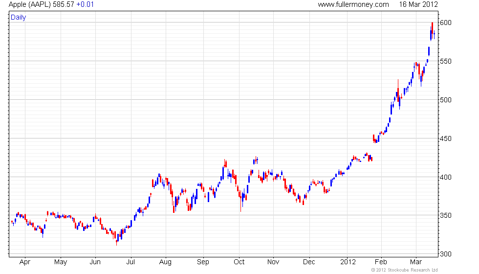Screen dimensions: 479x274
Task: Click the 400 price axis label
Action: pyautogui.click(x=445, y=177)
